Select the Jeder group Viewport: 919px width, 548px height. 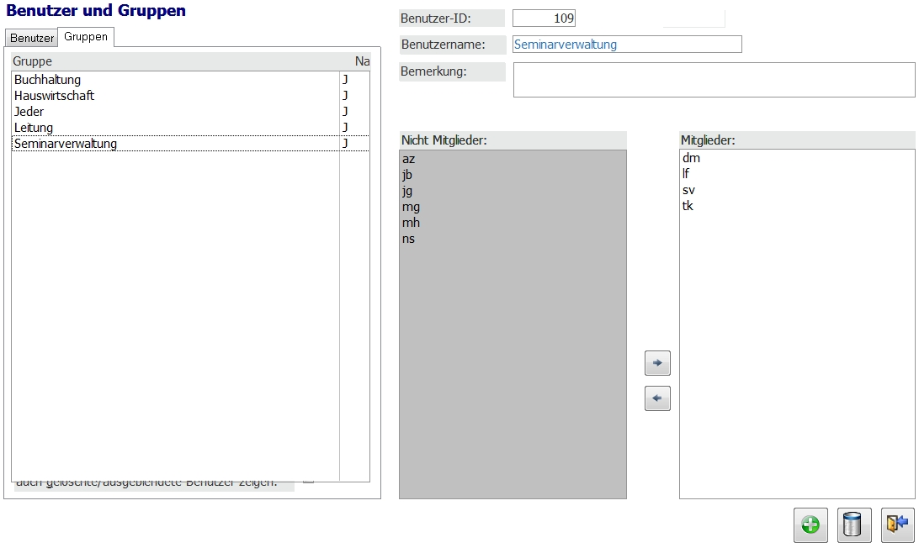(x=29, y=112)
